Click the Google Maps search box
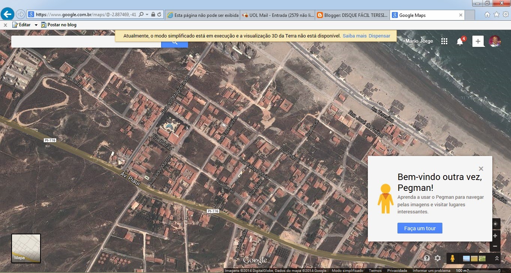The image size is (511, 273). [86, 42]
